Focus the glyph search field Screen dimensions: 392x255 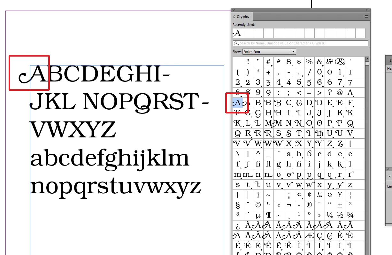300,43
